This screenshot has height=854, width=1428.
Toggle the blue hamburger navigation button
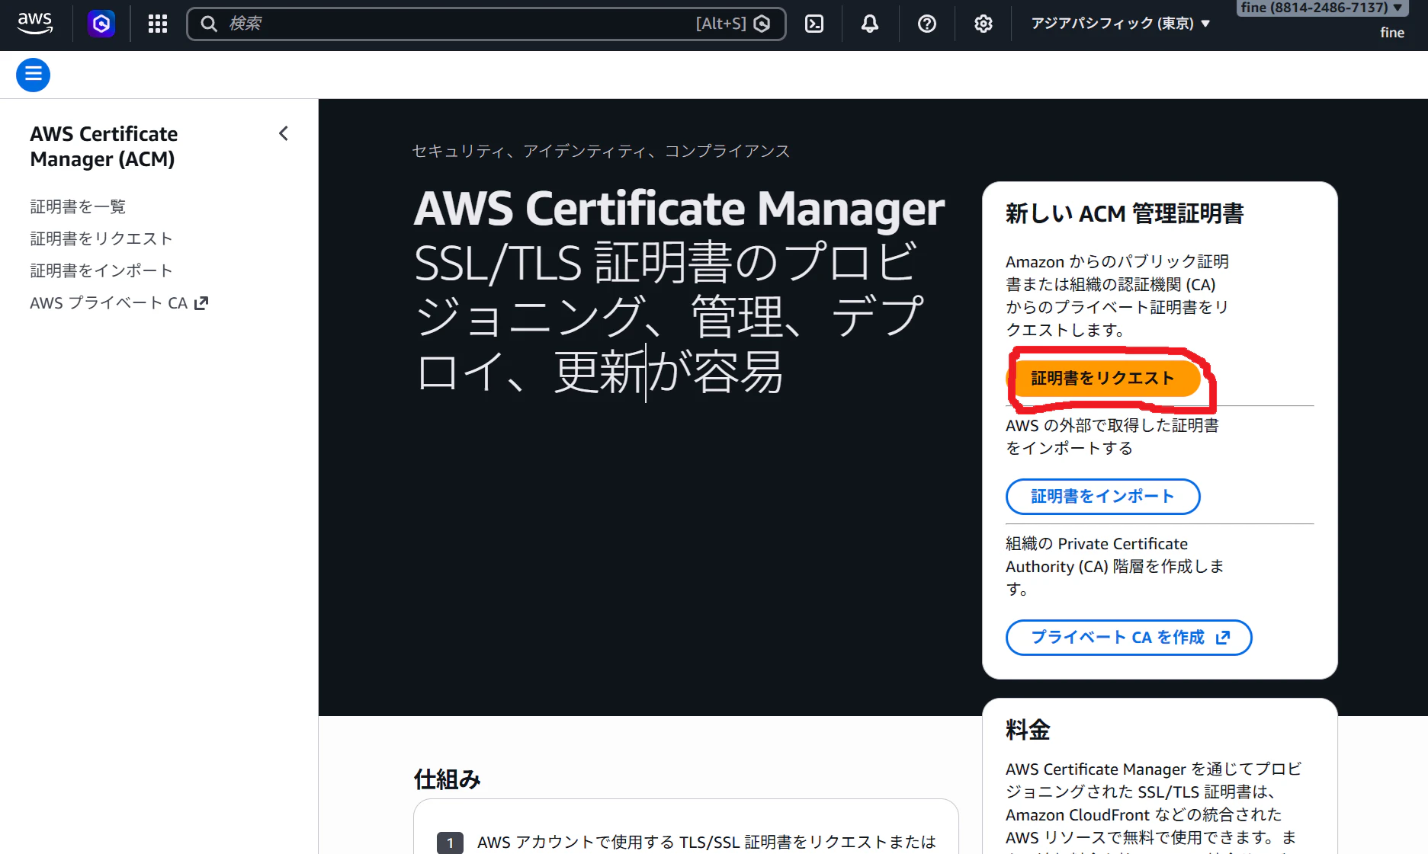[x=34, y=75]
